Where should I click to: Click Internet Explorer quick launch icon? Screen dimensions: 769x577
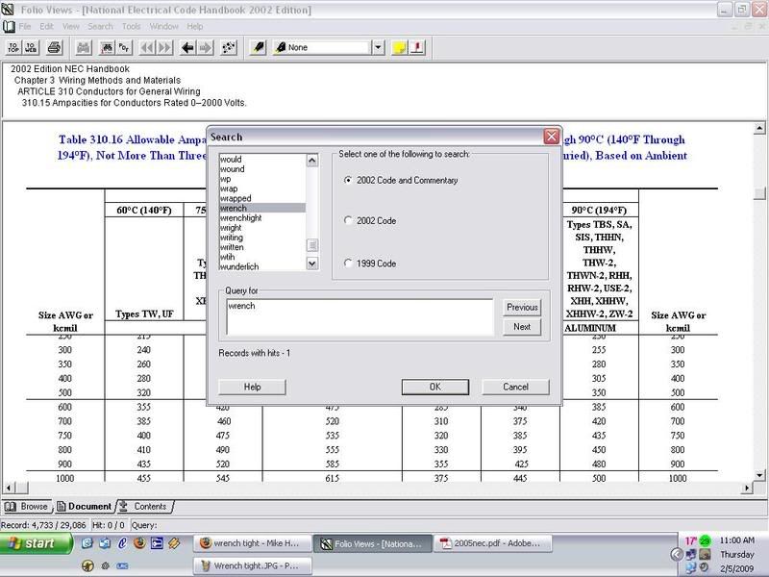[122, 543]
